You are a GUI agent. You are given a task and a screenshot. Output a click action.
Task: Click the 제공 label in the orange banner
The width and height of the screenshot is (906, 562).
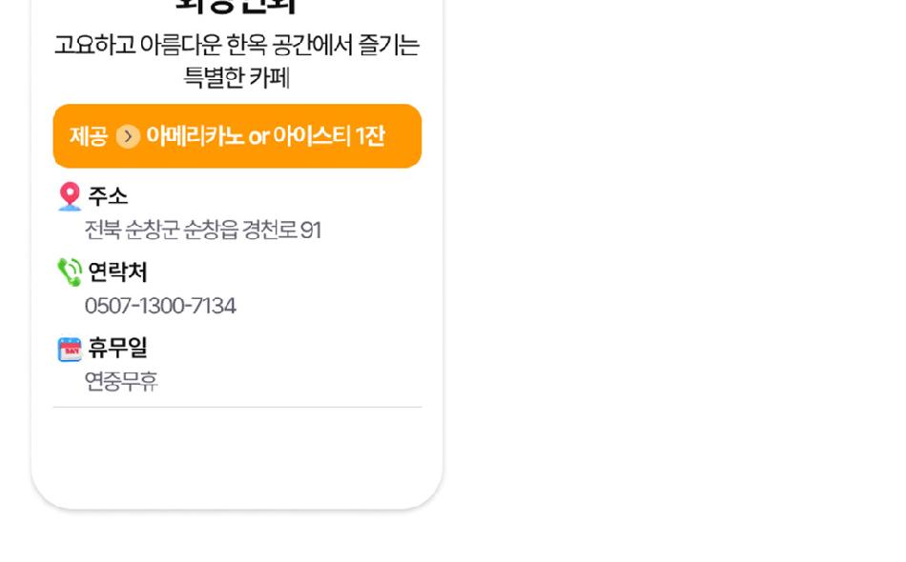point(89,137)
